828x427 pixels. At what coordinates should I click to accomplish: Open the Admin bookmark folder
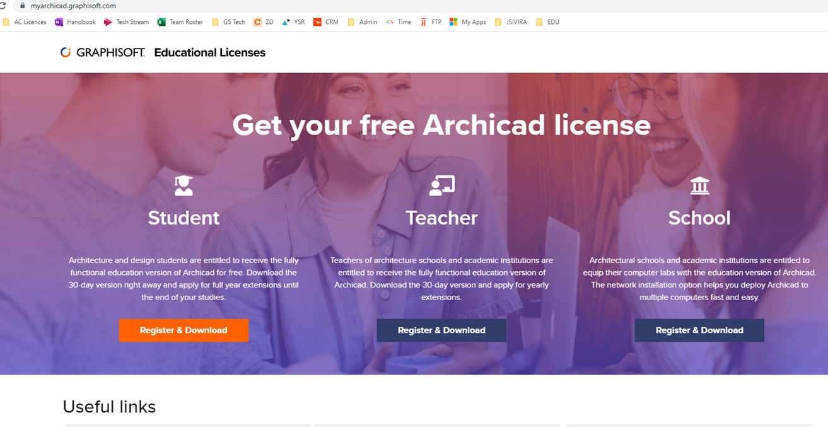point(363,22)
